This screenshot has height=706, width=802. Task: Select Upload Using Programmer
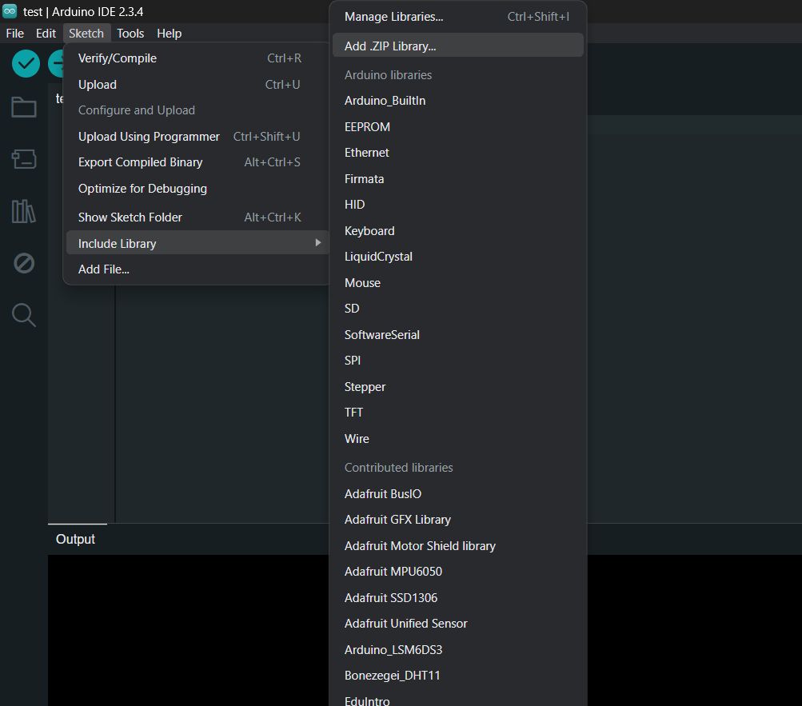[x=198, y=137]
